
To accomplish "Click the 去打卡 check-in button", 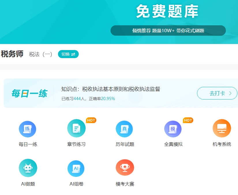I will point(217,93).
